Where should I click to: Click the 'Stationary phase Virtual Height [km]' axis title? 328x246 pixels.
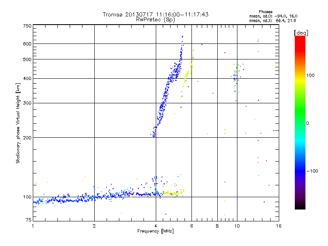(18, 123)
